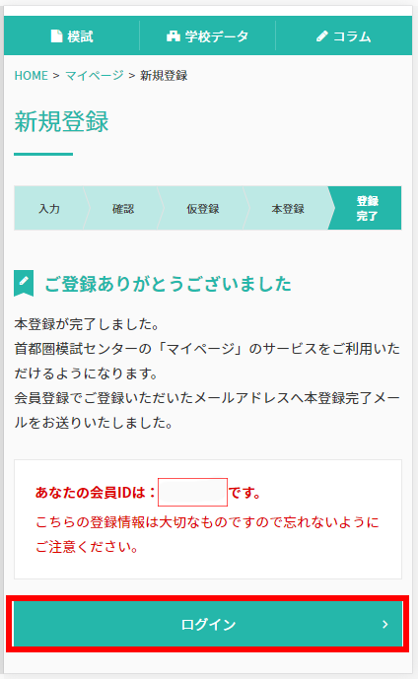Click the chevron arrow on the ログイン button
This screenshot has height=679, width=418.
pos(385,624)
